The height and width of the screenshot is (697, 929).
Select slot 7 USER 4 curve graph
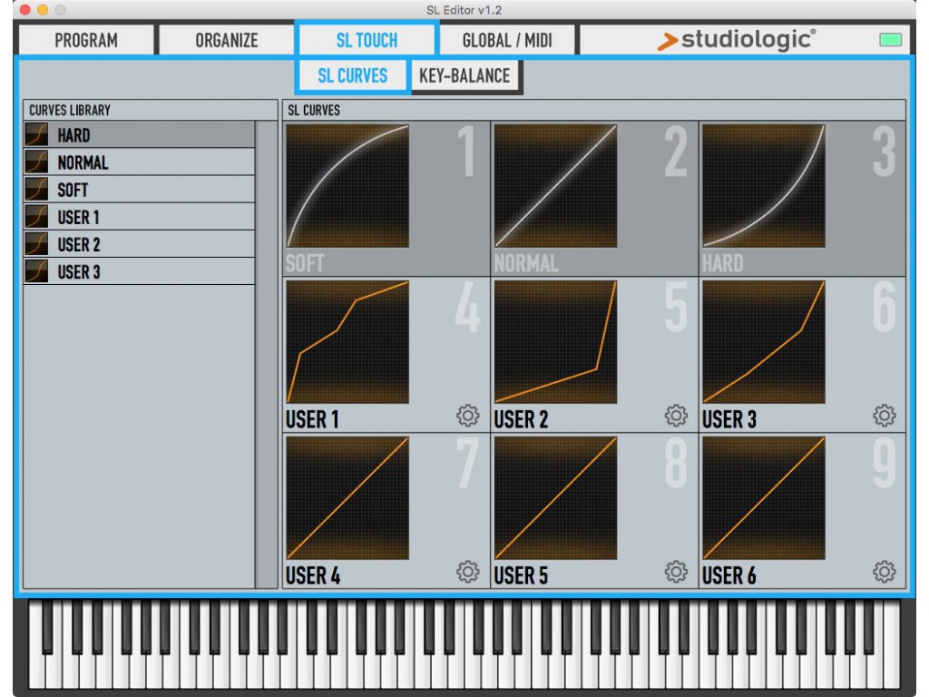pyautogui.click(x=347, y=498)
